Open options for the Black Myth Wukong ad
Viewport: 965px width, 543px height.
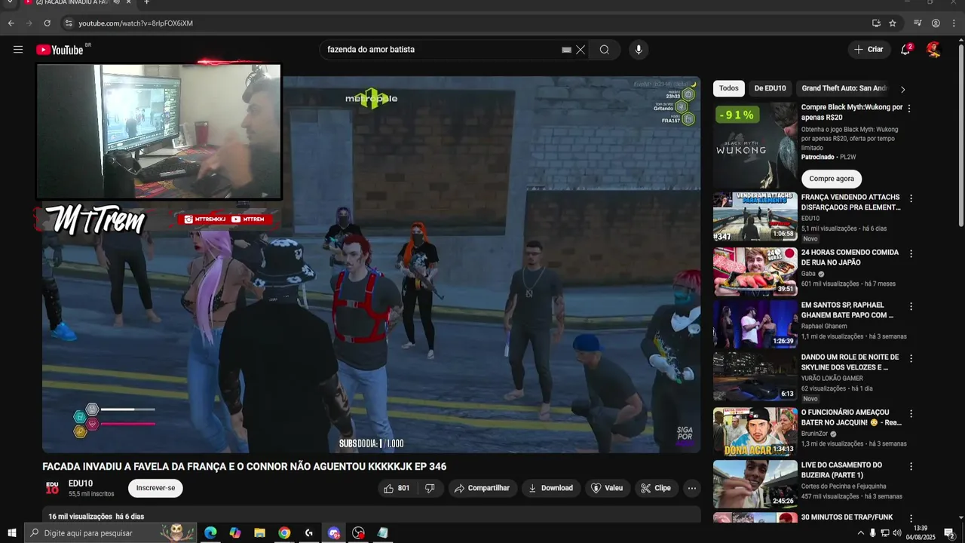909,109
